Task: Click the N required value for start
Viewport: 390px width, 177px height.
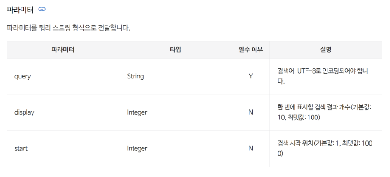Action: point(250,149)
